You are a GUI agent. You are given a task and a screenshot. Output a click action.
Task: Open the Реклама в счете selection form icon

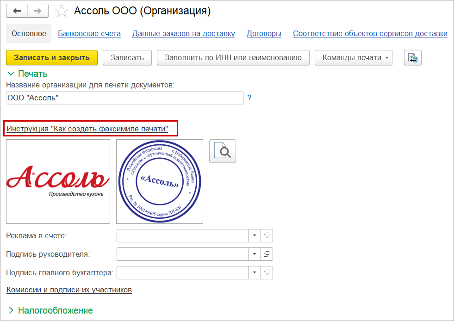267,236
